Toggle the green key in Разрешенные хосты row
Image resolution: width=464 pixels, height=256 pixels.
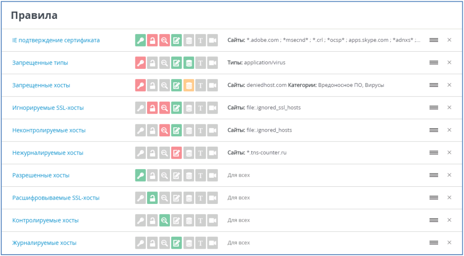[x=141, y=175]
